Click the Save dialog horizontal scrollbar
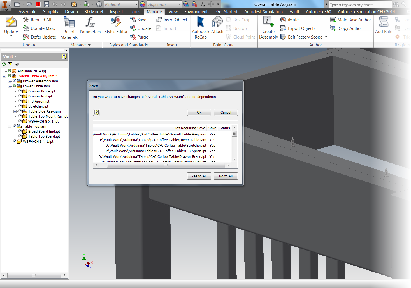The width and height of the screenshot is (411, 288). [x=166, y=165]
